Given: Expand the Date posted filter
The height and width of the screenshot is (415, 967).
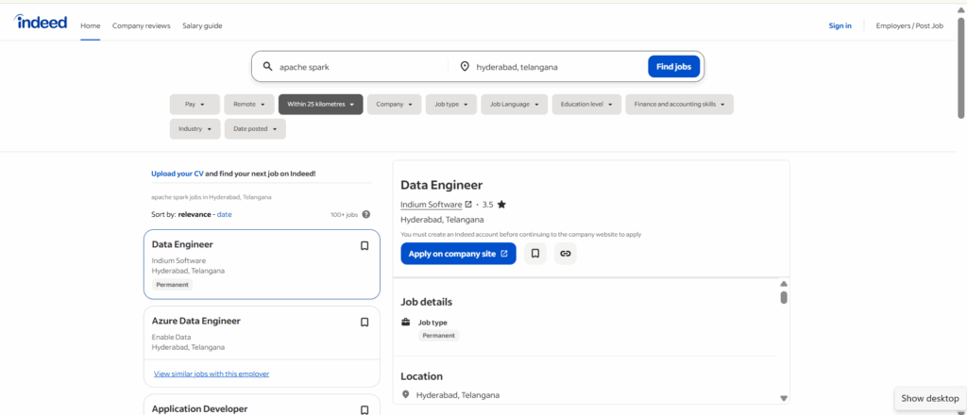Looking at the screenshot, I should 255,128.
